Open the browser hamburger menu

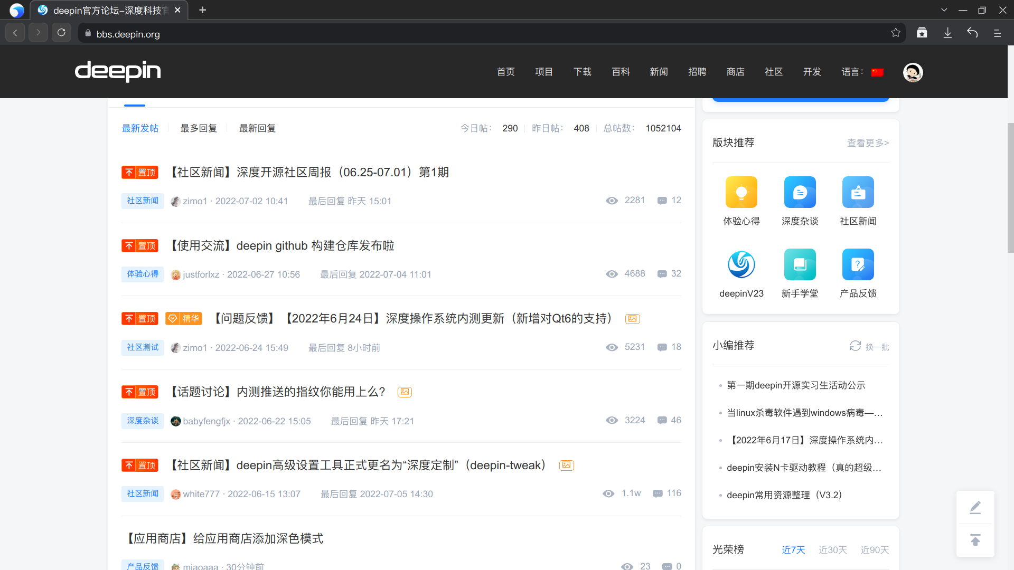pos(998,33)
